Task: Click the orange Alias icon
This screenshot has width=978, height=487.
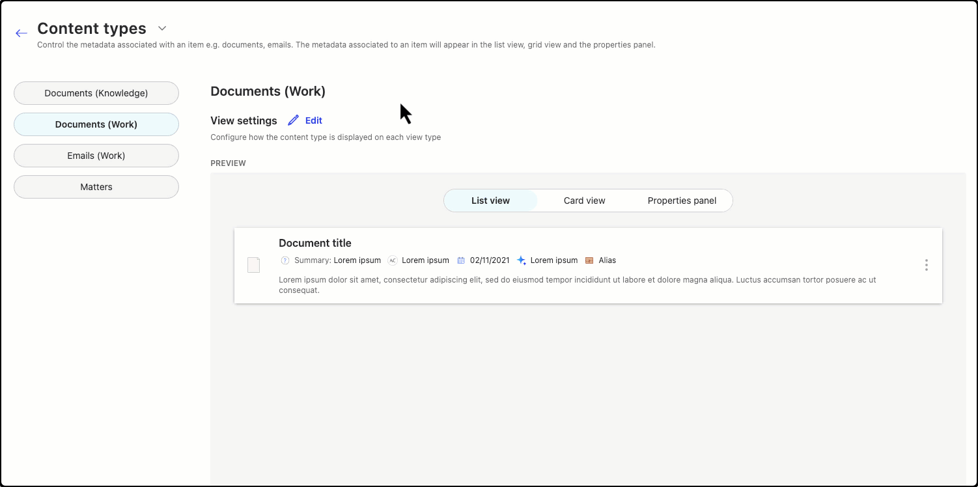Action: [x=589, y=260]
